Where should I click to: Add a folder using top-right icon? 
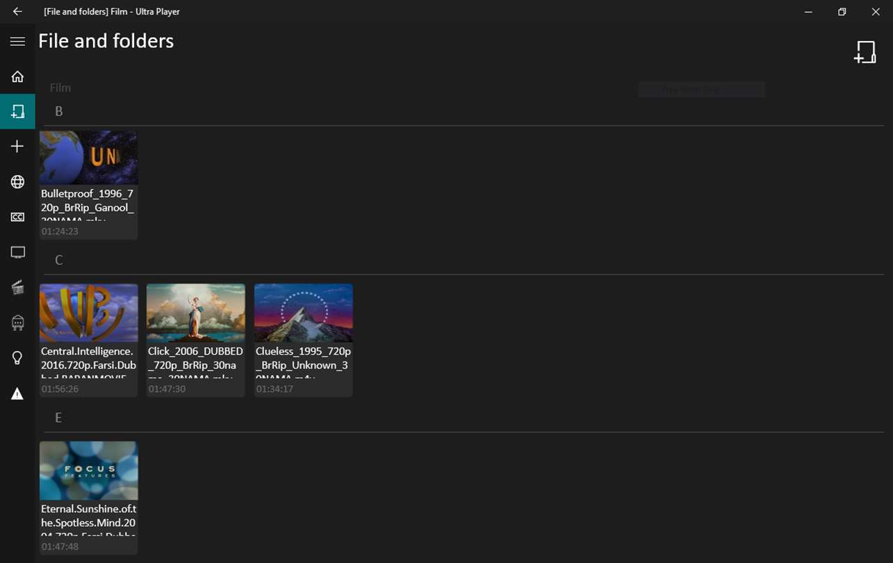[x=865, y=52]
